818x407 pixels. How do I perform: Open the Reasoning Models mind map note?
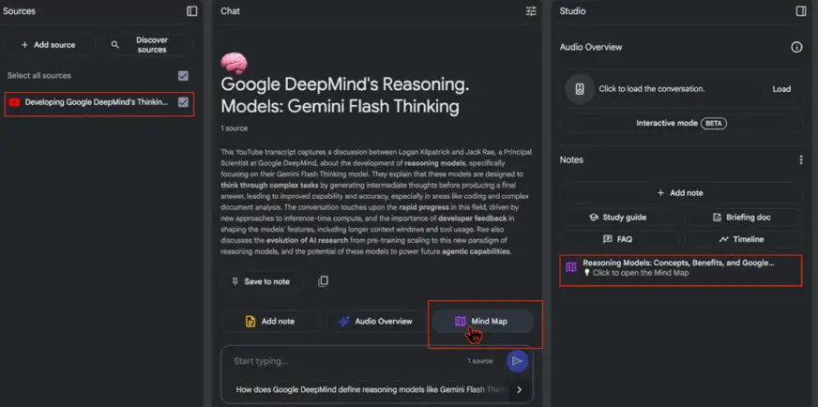(680, 269)
